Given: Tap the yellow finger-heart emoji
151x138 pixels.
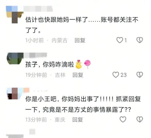Looking at the screenshot, I should point(79,64).
